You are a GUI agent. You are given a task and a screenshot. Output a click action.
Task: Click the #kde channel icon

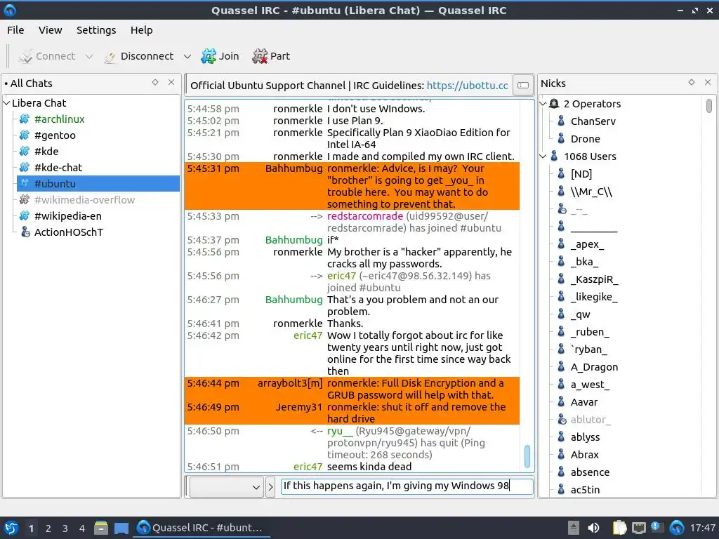[25, 152]
